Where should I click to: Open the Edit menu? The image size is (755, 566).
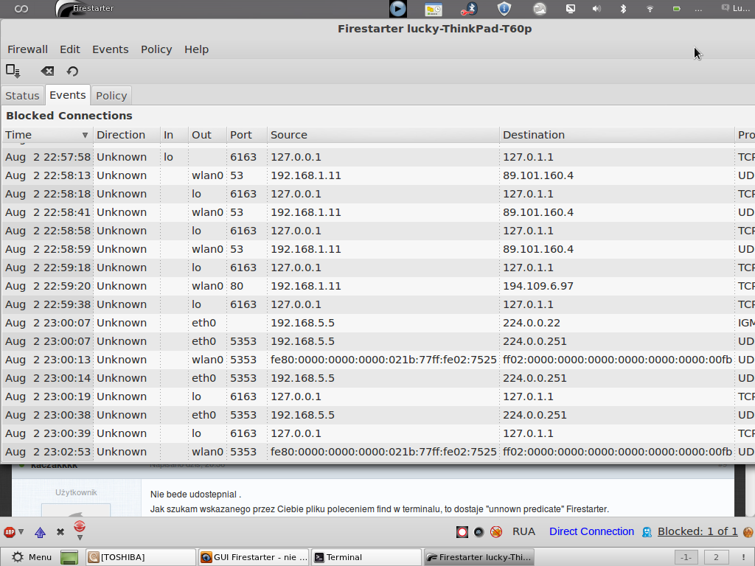70,49
